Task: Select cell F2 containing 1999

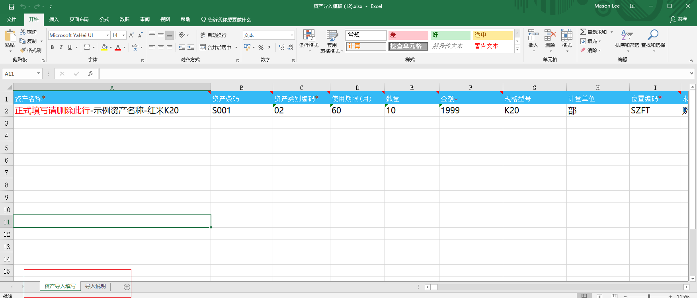Action: tap(471, 110)
